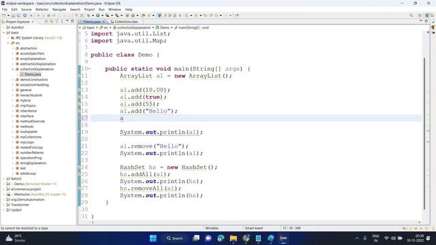Collapse the basic project

pyautogui.click(x=3, y=33)
